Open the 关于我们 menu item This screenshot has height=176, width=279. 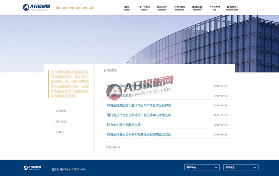144,7
